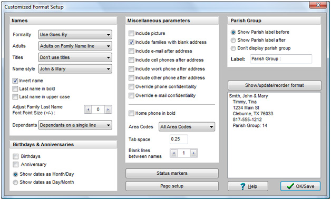The width and height of the screenshot is (331, 200).
Task: Click '1234 Main St' in preview
Action: click(246, 108)
